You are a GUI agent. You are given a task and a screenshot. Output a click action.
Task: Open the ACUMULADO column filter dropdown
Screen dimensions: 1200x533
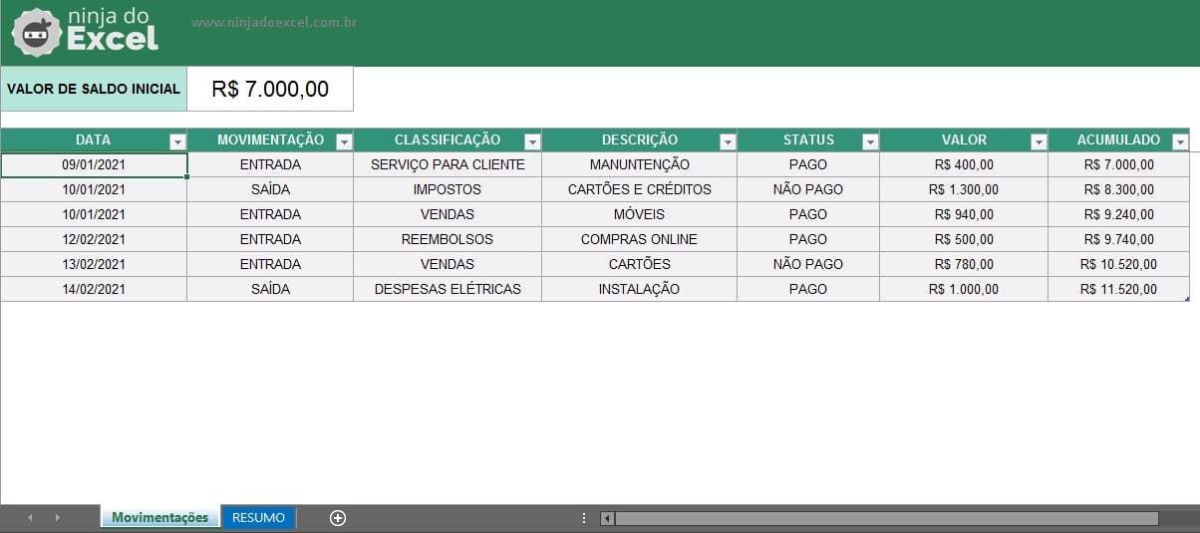click(x=1180, y=141)
